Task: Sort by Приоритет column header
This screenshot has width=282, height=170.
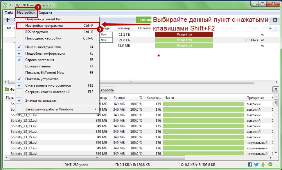Action: (x=255, y=98)
